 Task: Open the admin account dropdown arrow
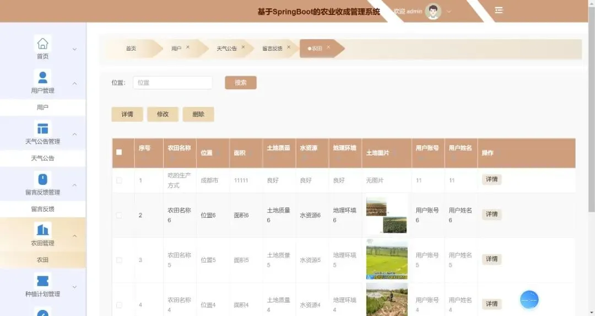449,12
